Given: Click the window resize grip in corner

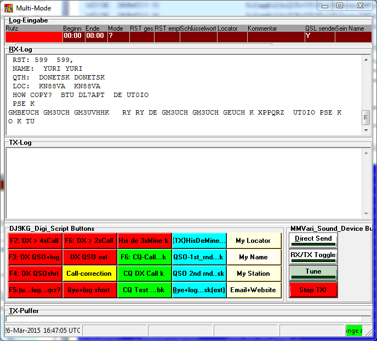Looking at the screenshot, I should click(368, 333).
